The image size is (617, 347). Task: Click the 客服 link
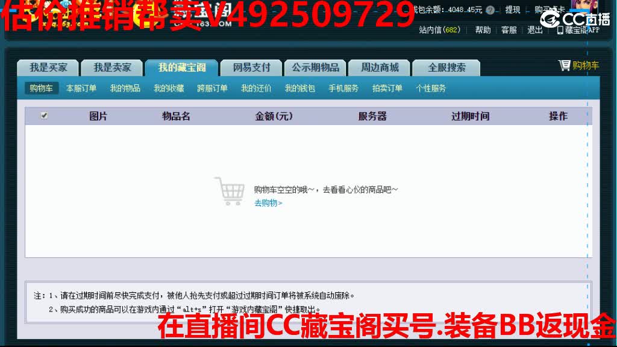[x=509, y=30]
